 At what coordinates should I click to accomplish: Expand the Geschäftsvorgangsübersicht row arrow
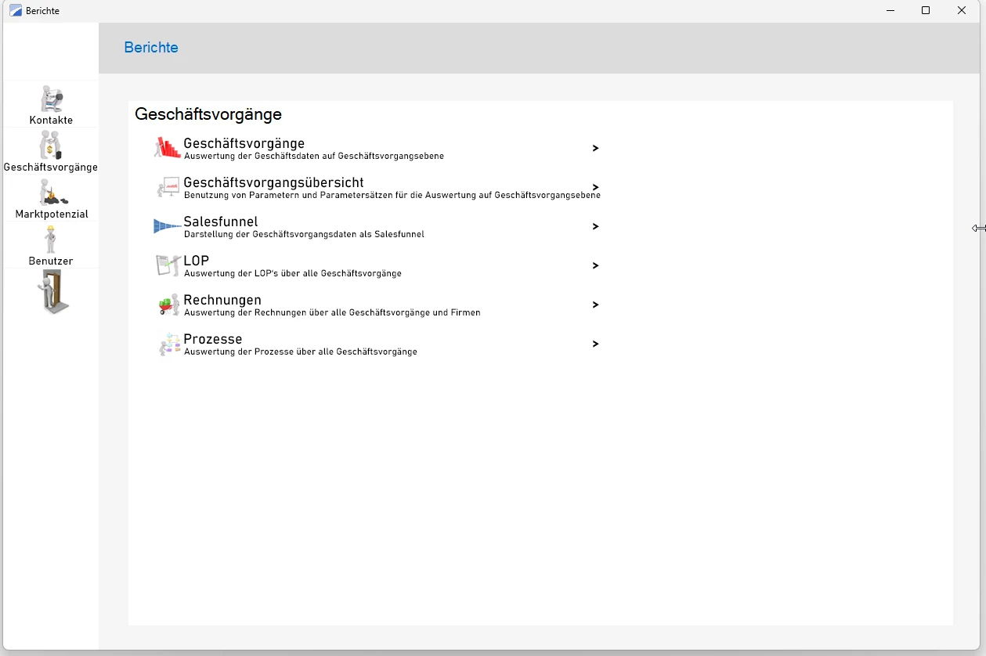tap(595, 187)
